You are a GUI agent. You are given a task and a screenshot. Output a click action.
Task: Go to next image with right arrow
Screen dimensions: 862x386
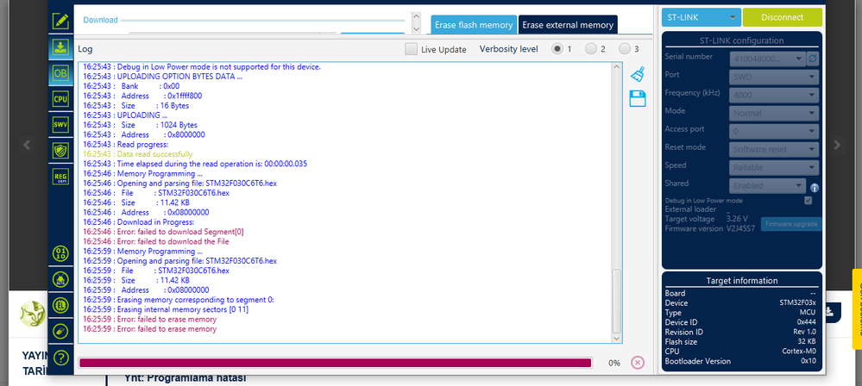tap(837, 145)
